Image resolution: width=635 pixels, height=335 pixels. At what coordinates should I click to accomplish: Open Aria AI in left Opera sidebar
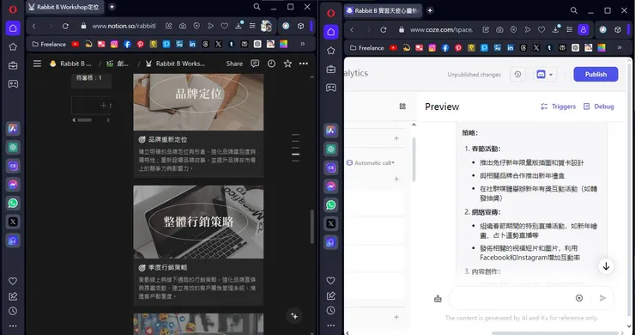tap(13, 129)
